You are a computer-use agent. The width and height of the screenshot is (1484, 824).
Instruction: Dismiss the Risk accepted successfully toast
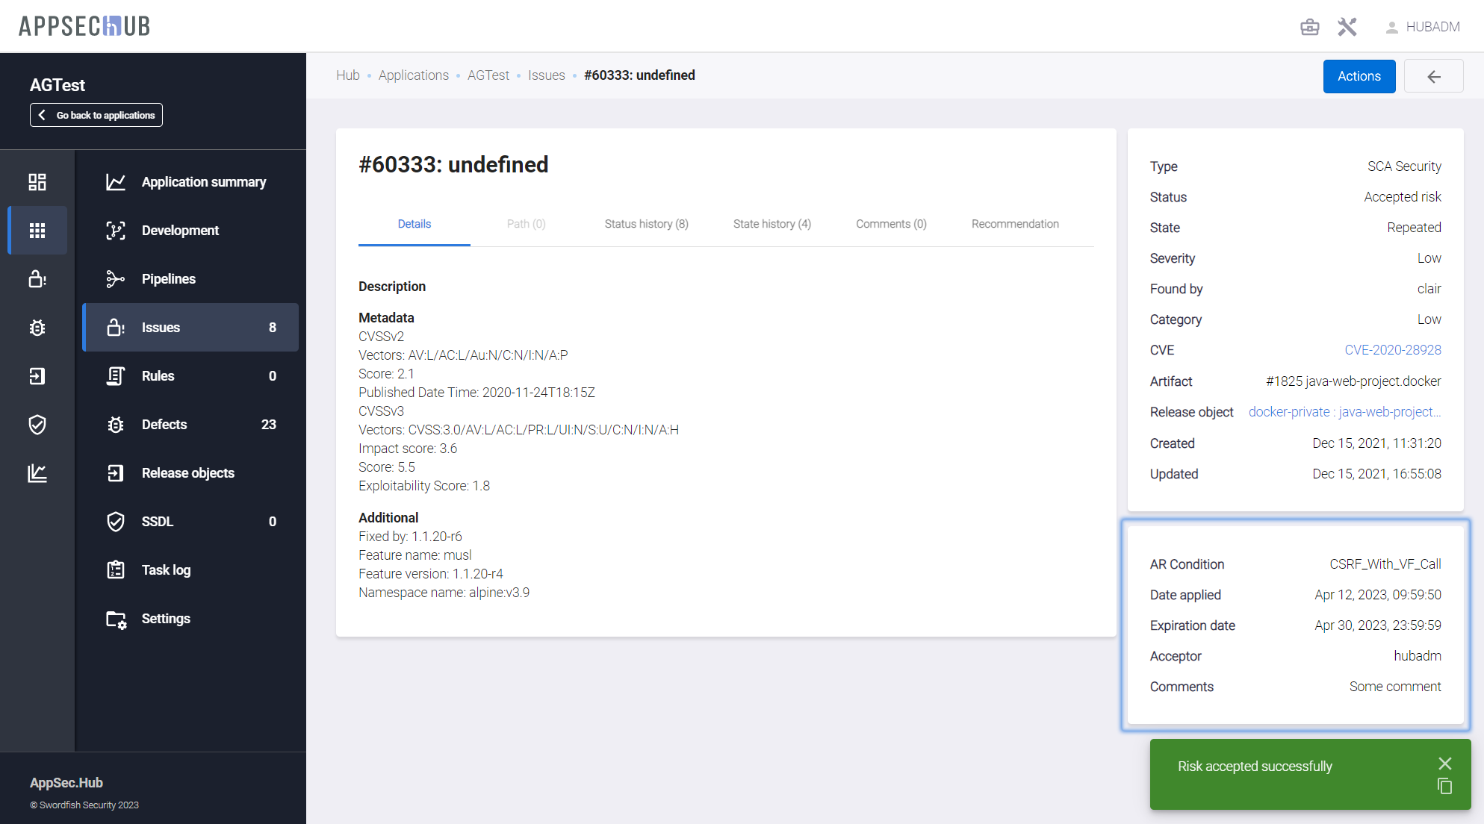click(x=1444, y=763)
